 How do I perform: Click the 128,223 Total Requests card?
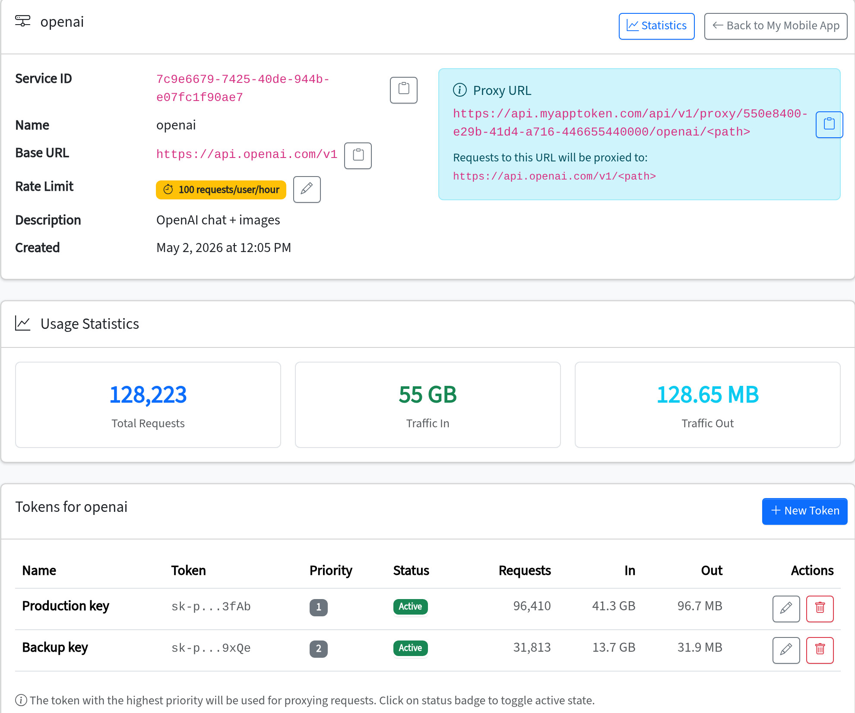click(x=148, y=405)
